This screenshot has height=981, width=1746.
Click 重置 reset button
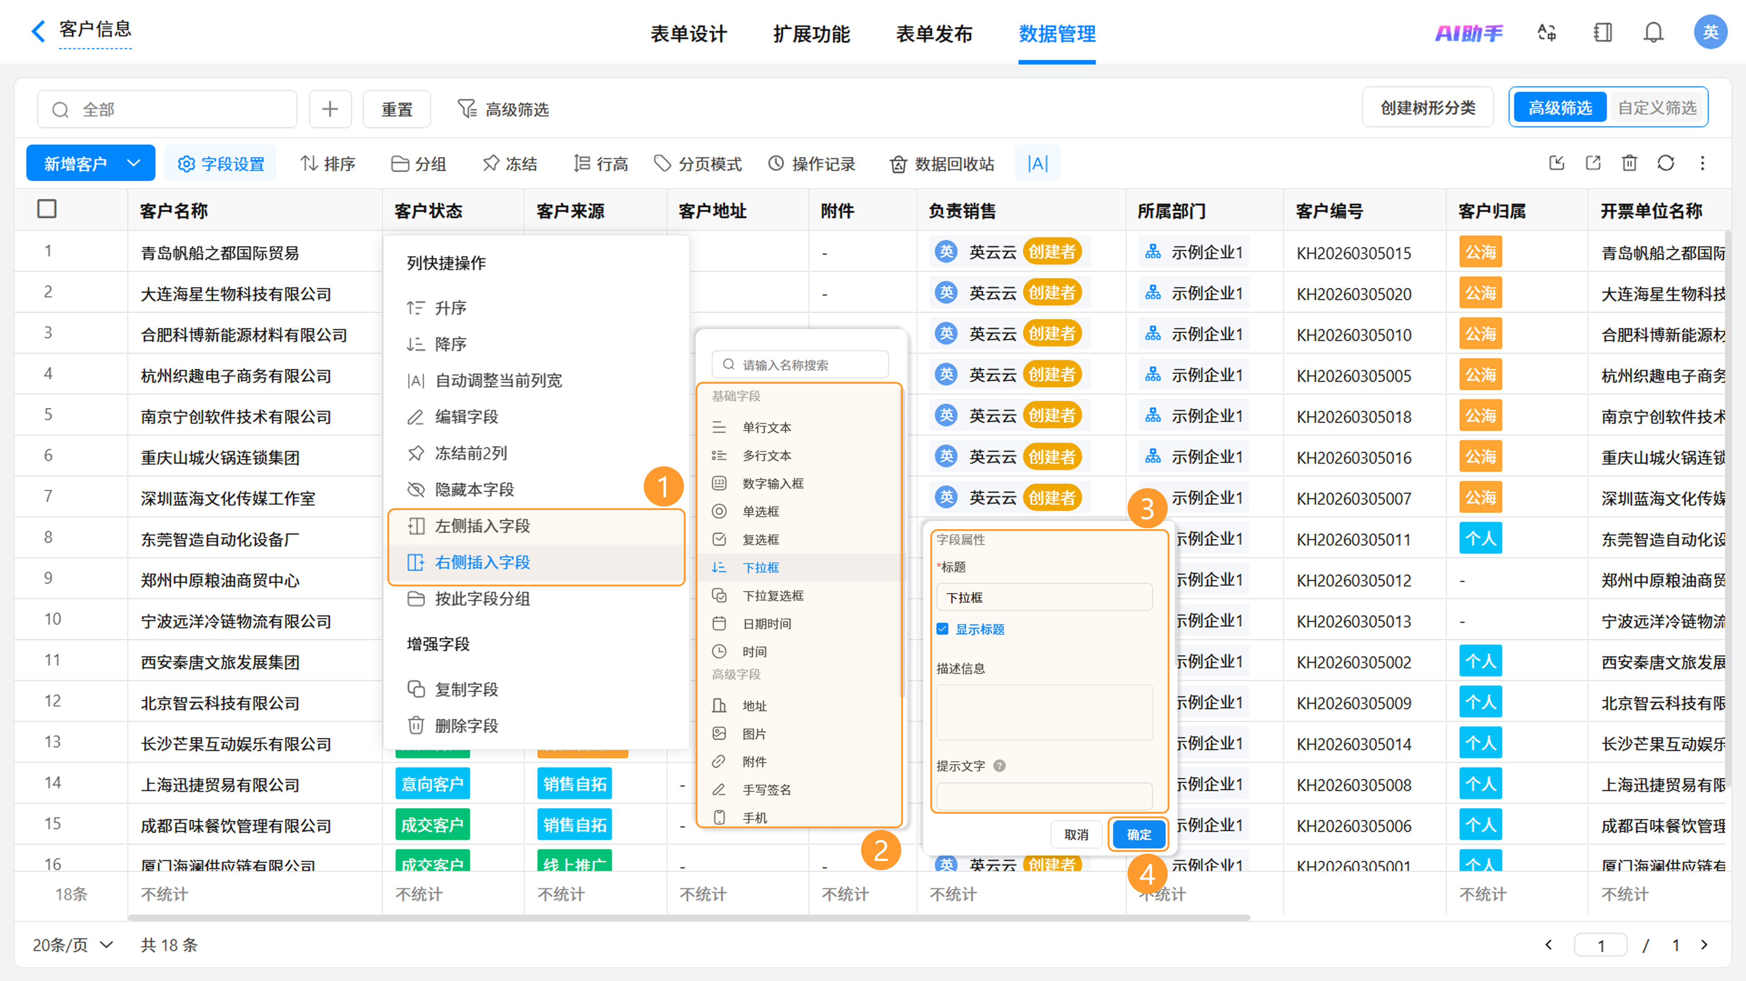pyautogui.click(x=396, y=109)
